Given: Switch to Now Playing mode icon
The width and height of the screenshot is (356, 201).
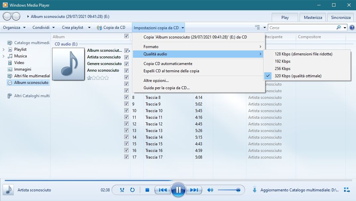Looking at the screenshot, I should coord(347,190).
